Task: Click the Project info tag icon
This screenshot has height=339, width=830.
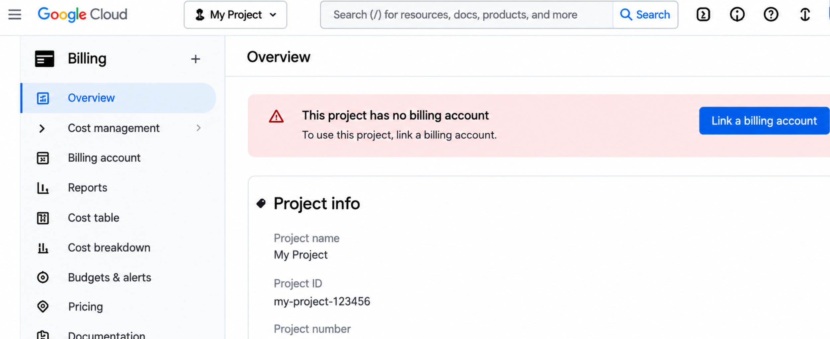Action: pos(261,203)
